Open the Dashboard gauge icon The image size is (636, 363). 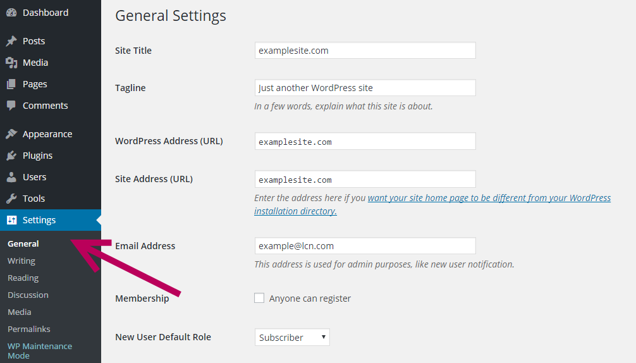click(x=11, y=13)
